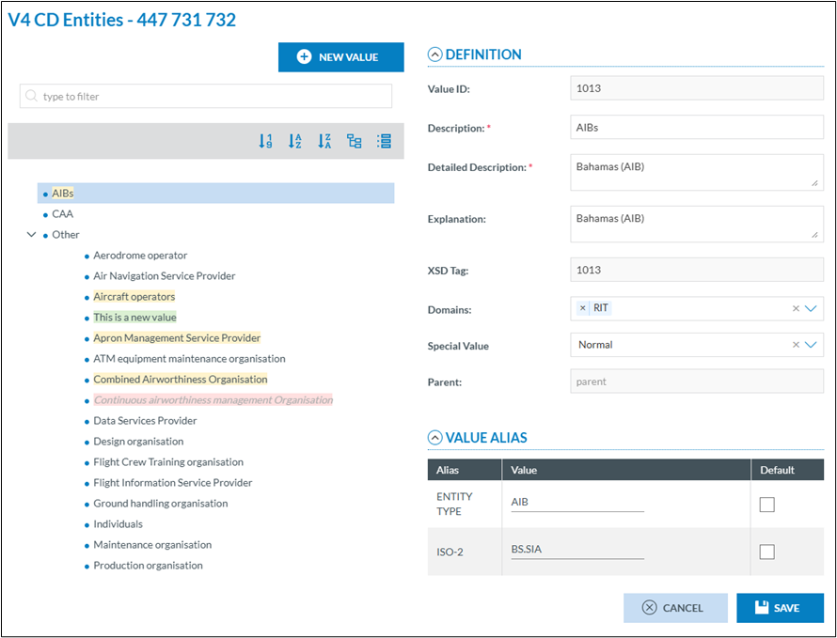Switch to tree hierarchy view
The height and width of the screenshot is (638, 837).
coord(355,141)
